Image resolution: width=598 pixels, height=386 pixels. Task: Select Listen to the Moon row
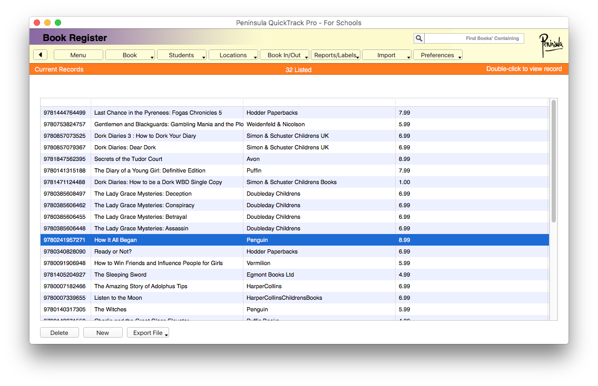point(295,298)
